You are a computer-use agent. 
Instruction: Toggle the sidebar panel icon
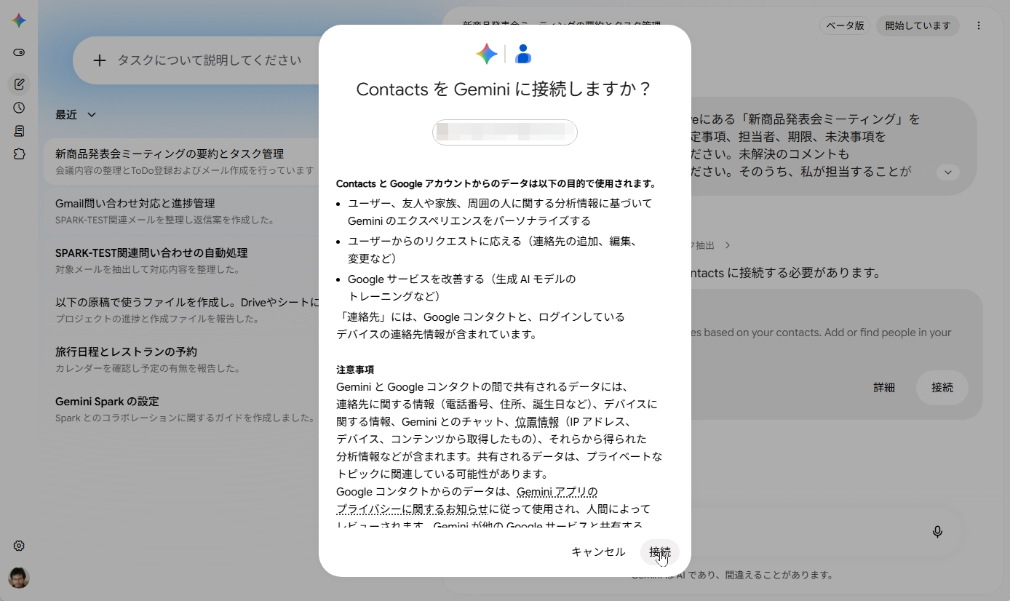click(x=19, y=52)
